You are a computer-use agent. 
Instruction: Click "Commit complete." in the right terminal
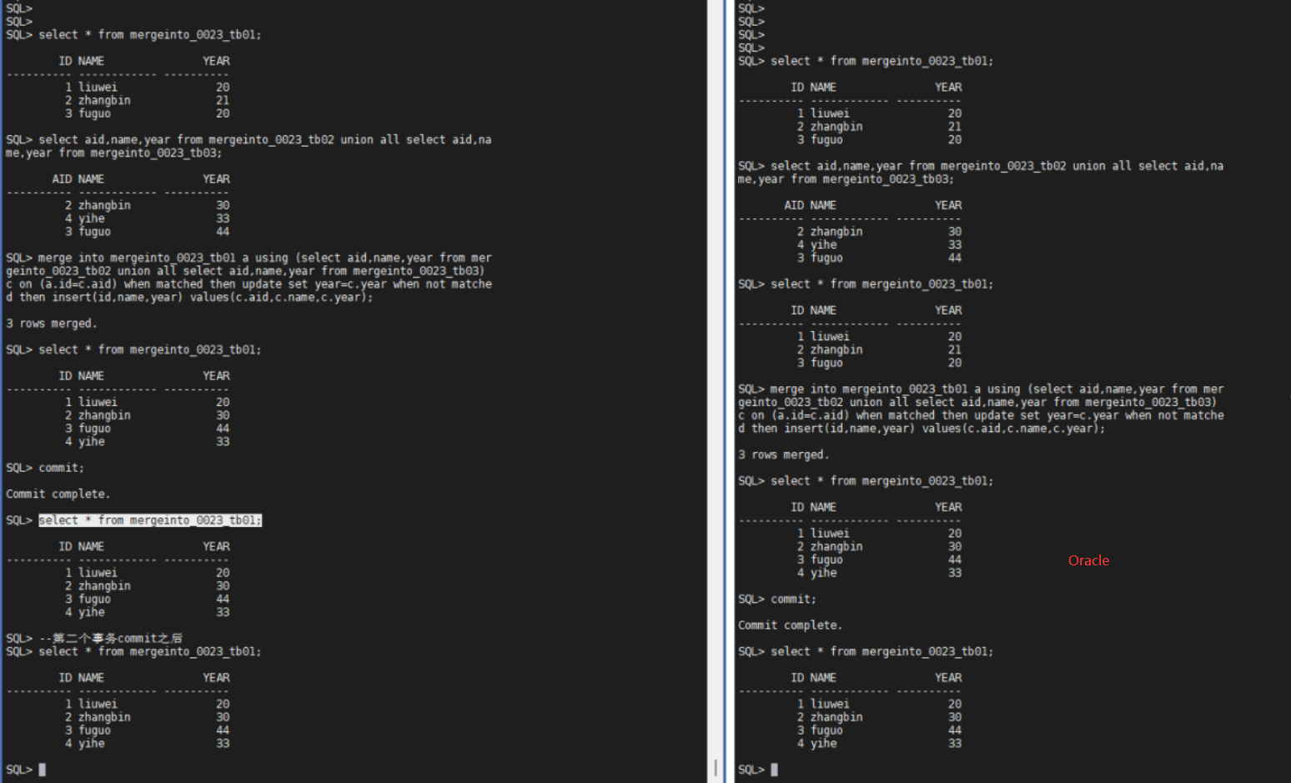click(791, 625)
